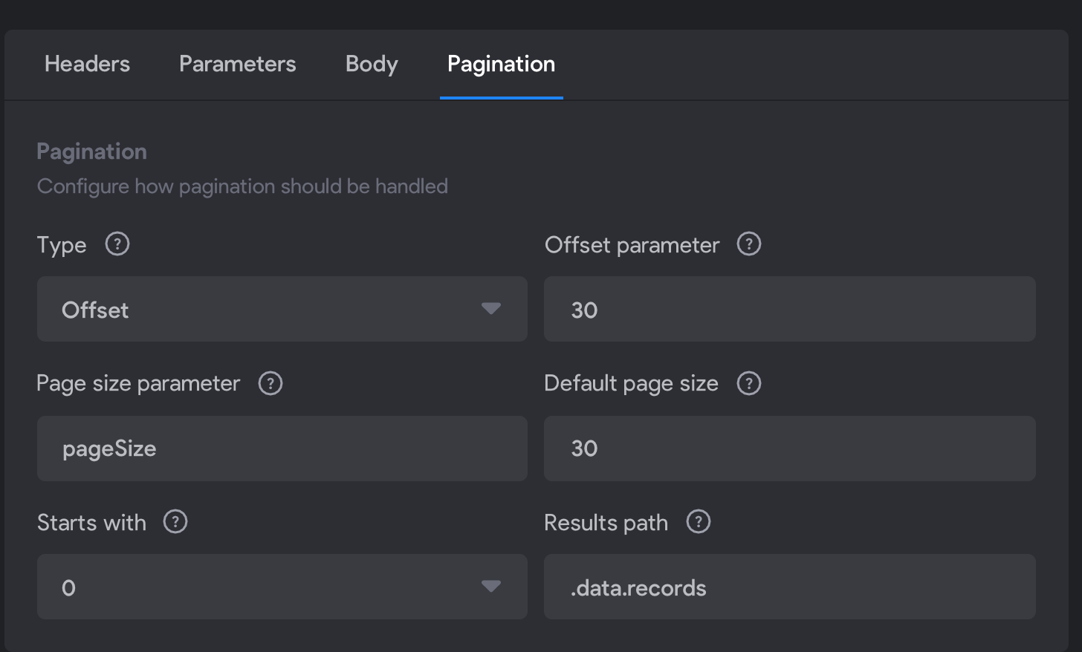Focus the Offset parameter input field
The width and height of the screenshot is (1082, 652).
click(790, 309)
